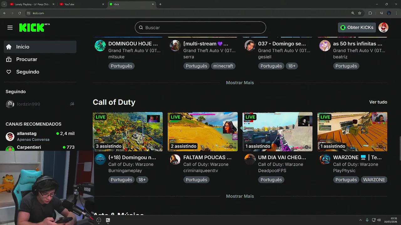Open the hamburger menu beside Kick logo

pyautogui.click(x=10, y=27)
